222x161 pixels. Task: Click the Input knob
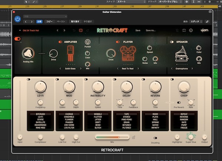(x=20, y=137)
